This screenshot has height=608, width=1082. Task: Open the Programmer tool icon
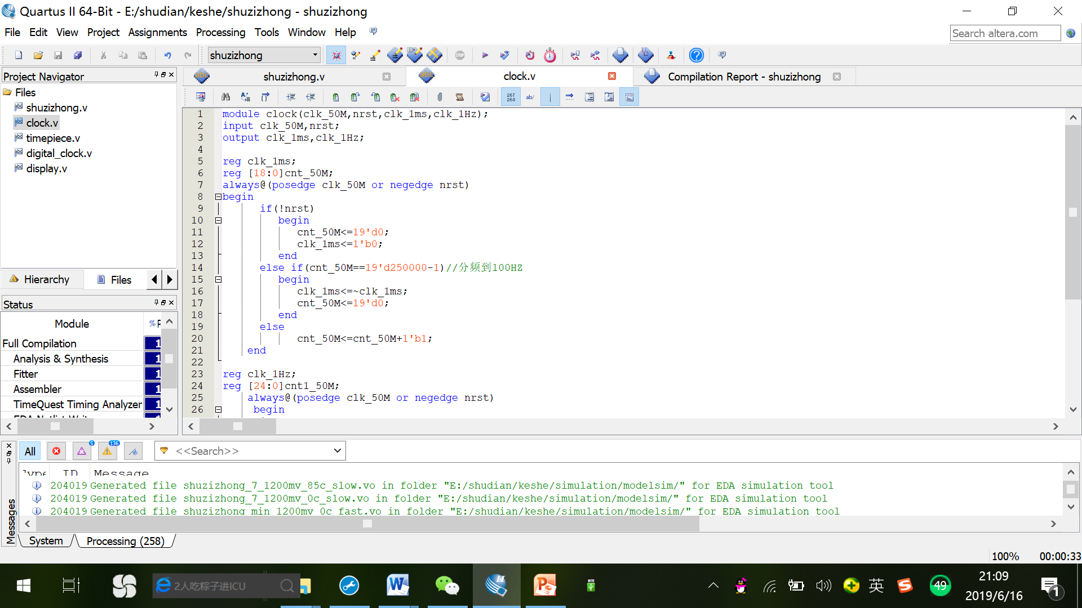click(x=646, y=55)
